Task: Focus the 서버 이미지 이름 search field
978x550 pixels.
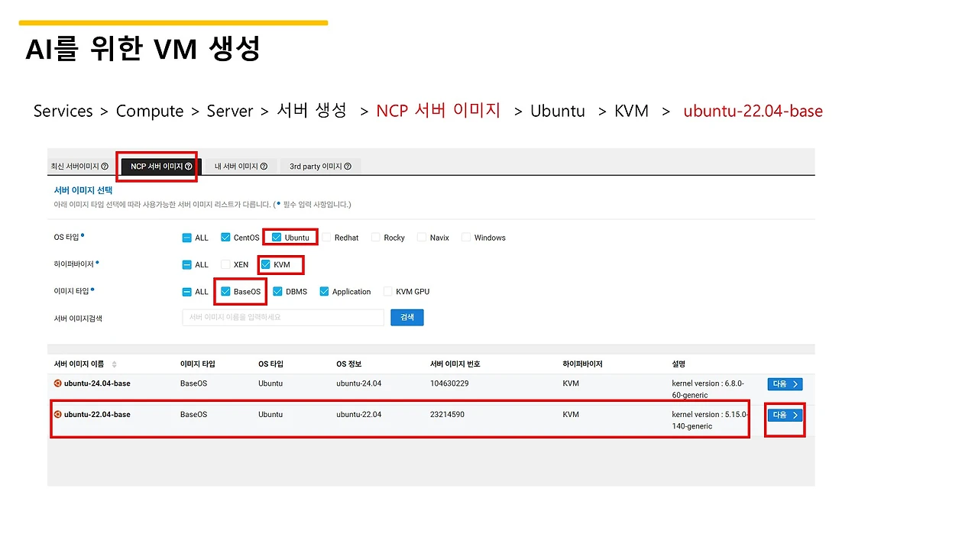Action: click(283, 317)
